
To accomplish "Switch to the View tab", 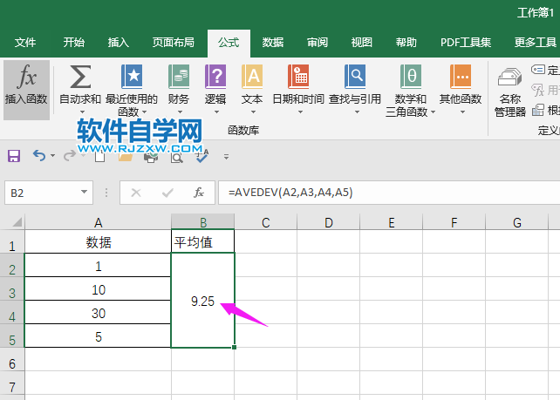I will click(362, 43).
